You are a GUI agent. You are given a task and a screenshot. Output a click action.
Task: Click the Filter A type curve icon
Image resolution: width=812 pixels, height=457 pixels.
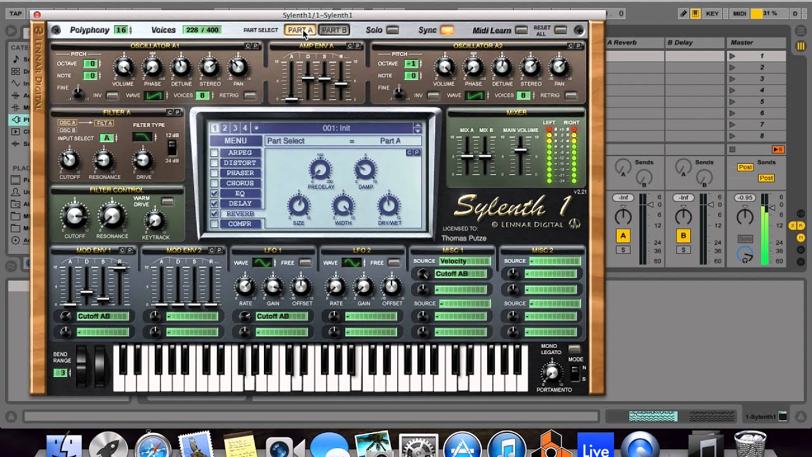142,136
